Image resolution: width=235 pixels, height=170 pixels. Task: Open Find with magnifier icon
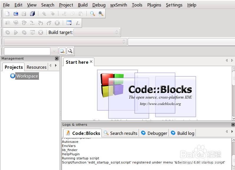pos(93,14)
